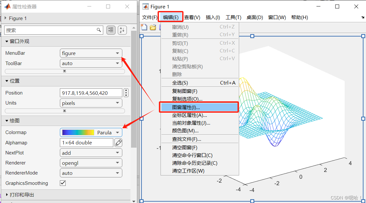Expand the Figure 1 tree node
The width and height of the screenshot is (366, 203).
(6, 18)
